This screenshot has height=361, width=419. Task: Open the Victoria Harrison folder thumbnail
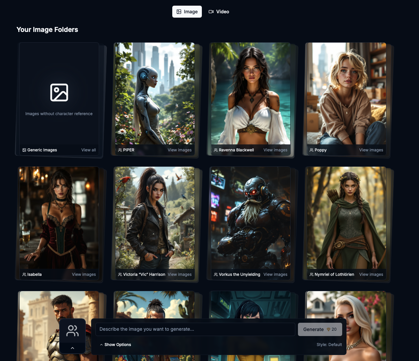point(155,218)
